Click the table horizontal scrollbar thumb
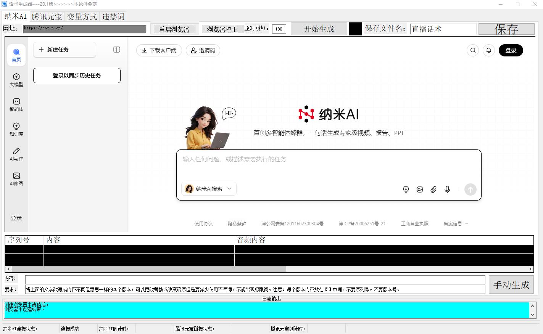Viewport: 543px width, 334px height. [149, 269]
